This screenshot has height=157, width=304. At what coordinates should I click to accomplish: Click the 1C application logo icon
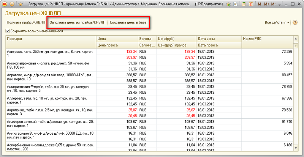[5, 4]
